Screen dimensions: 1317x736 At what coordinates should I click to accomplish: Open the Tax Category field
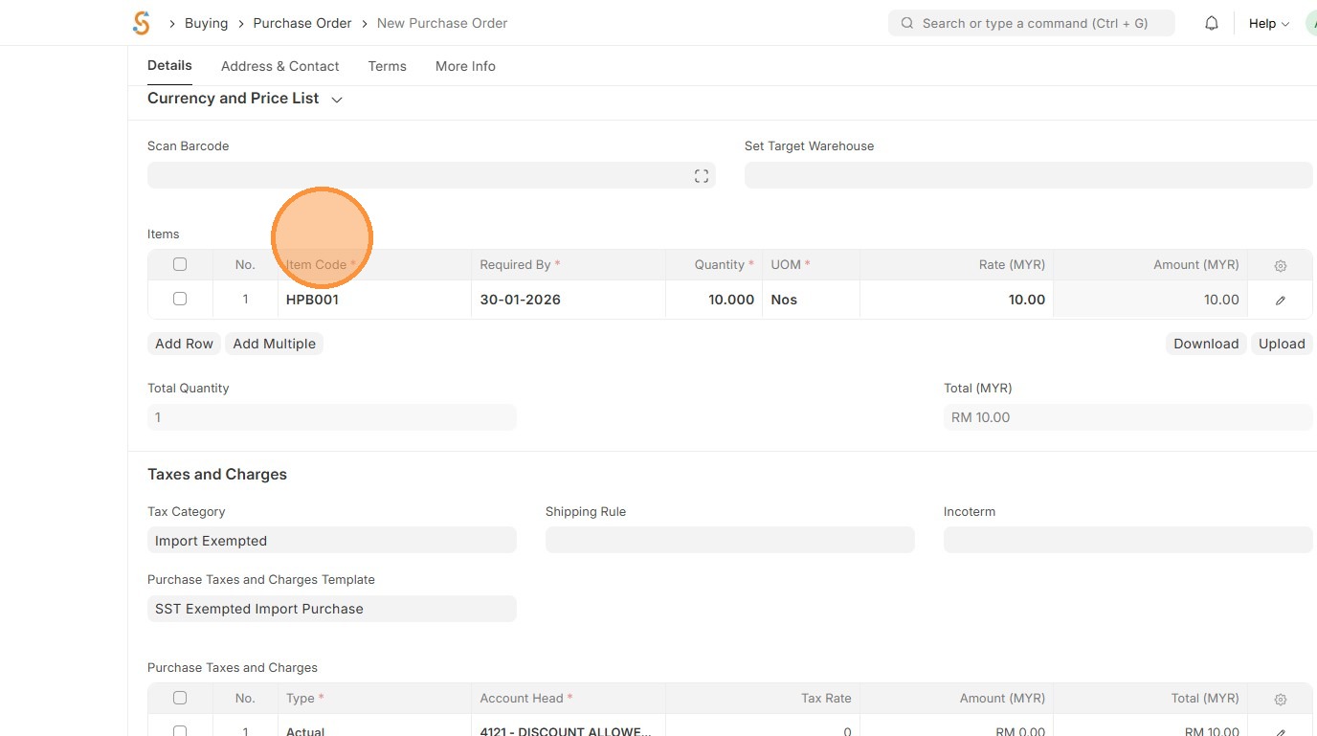point(332,540)
